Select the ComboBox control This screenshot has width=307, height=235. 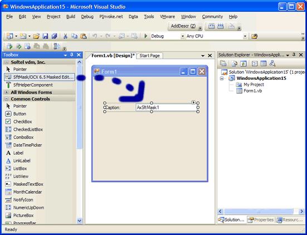(19, 137)
